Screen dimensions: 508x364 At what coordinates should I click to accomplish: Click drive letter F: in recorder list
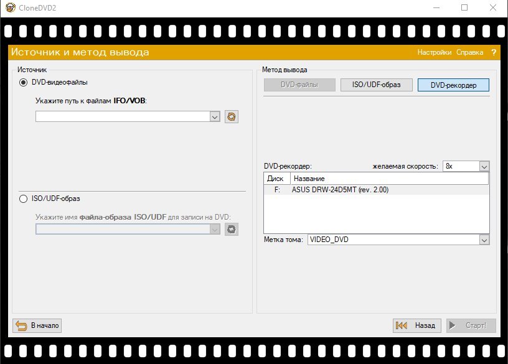click(277, 190)
